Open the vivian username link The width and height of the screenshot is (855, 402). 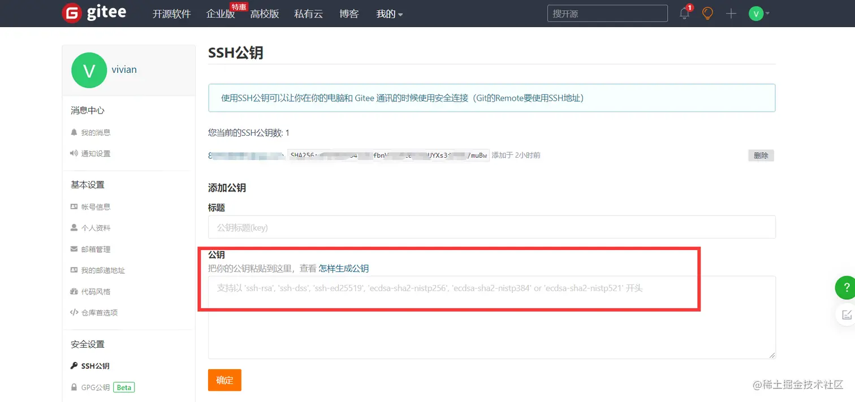coord(124,70)
